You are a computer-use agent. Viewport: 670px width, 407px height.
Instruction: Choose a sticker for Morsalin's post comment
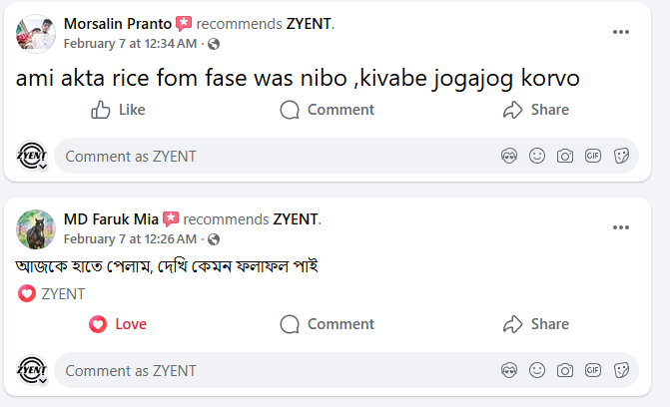621,157
